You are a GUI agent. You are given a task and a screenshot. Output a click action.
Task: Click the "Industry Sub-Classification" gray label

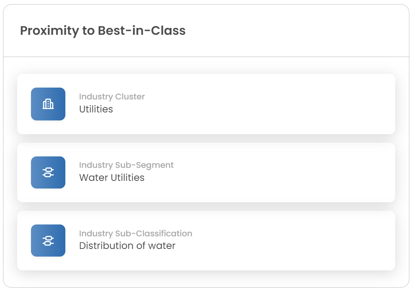pos(136,233)
